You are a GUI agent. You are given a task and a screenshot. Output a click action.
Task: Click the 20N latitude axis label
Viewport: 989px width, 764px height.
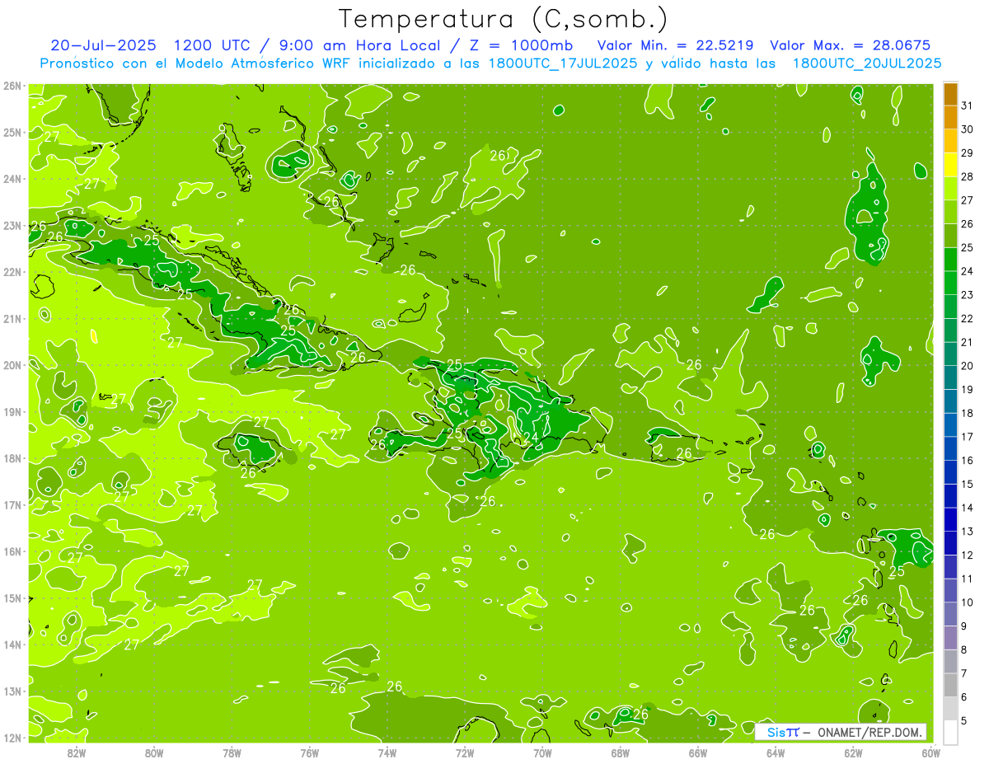pyautogui.click(x=12, y=365)
